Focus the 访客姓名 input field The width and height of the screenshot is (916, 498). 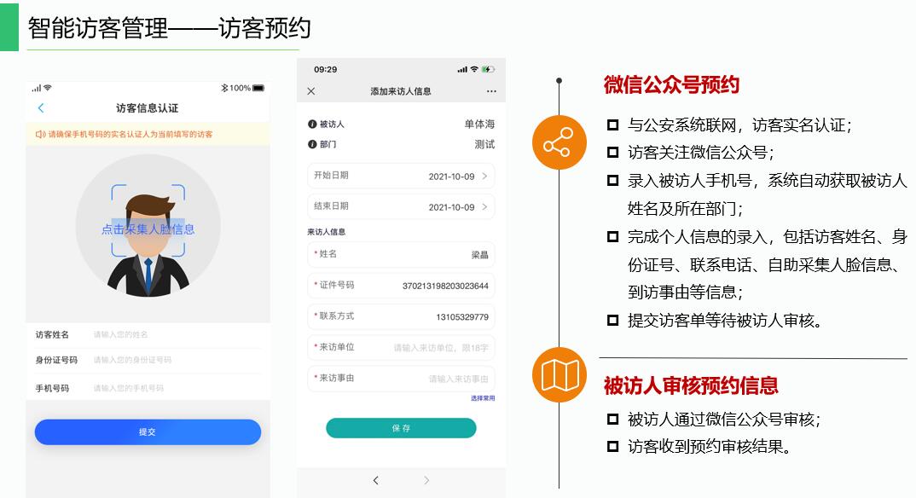[x=171, y=334]
